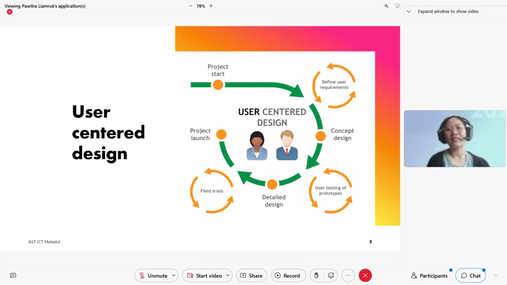Open the Participants panel
The width and height of the screenshot is (507, 285).
(x=429, y=276)
